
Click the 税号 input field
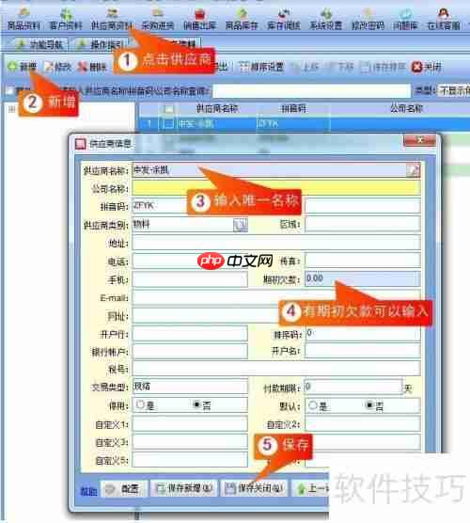click(x=276, y=369)
